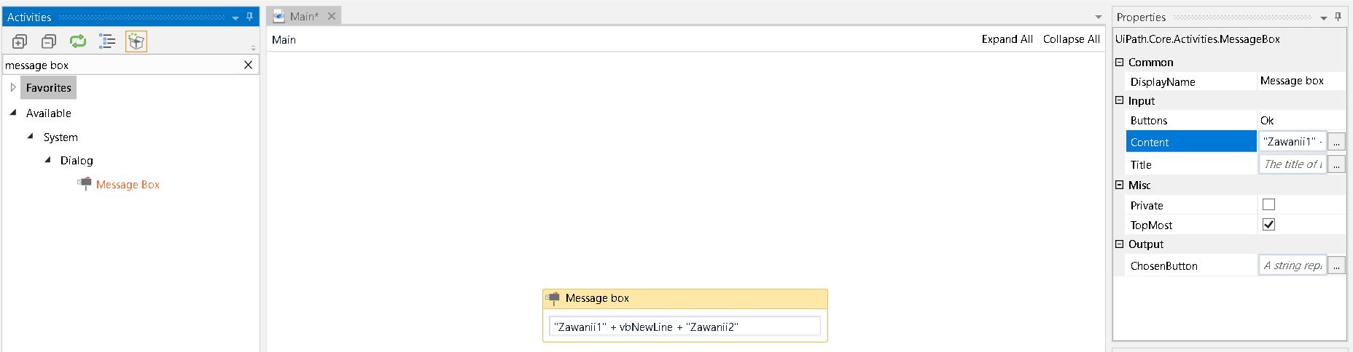This screenshot has width=1353, height=352.
Task: Collapse the Common properties section
Action: tap(1120, 62)
